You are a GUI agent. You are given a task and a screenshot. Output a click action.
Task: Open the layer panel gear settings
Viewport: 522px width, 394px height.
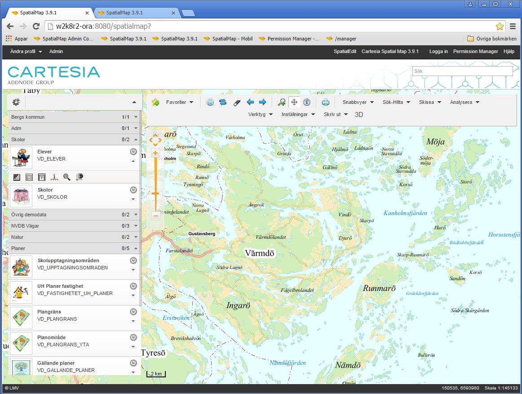(16, 102)
